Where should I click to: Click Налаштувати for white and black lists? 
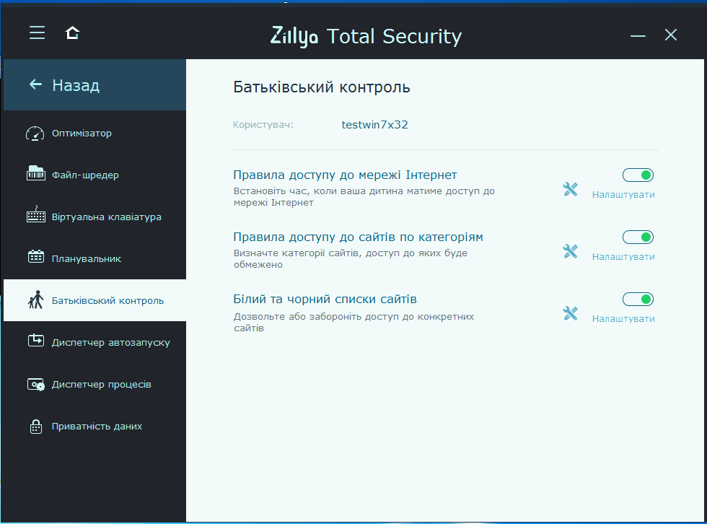click(623, 319)
